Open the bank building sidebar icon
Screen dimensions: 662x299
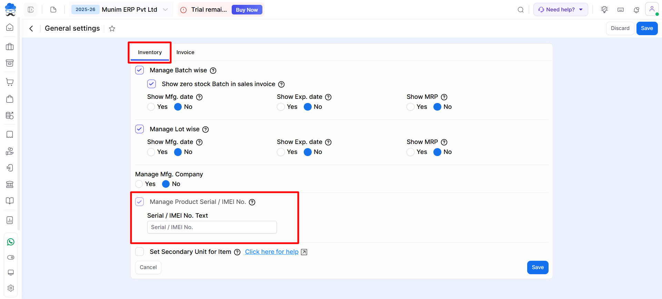(x=10, y=184)
